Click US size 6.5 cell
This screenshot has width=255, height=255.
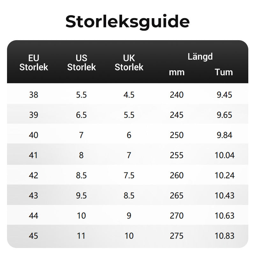click(81, 115)
